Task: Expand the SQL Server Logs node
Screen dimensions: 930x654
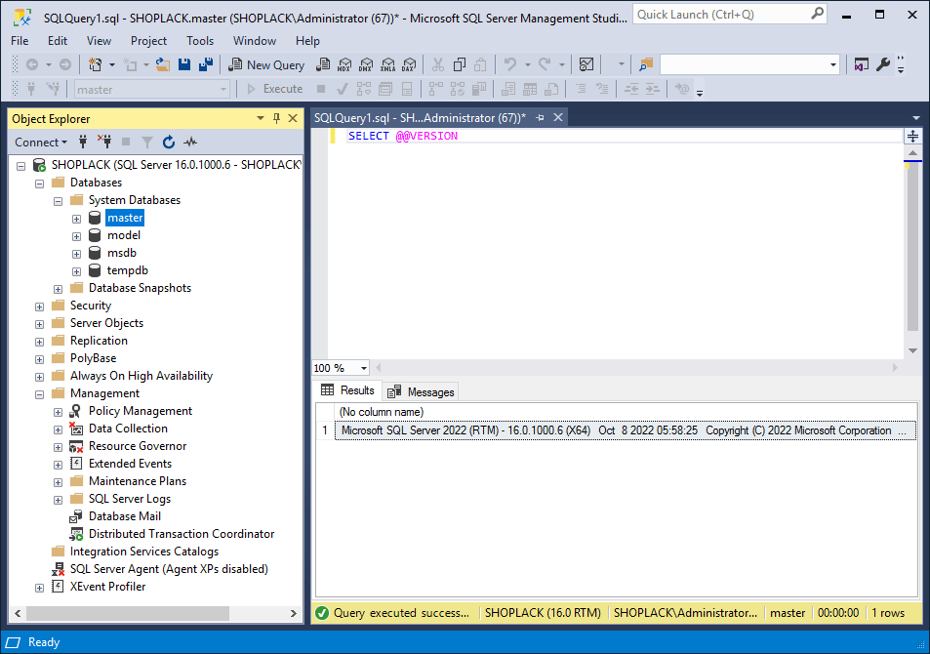Action: coord(59,500)
